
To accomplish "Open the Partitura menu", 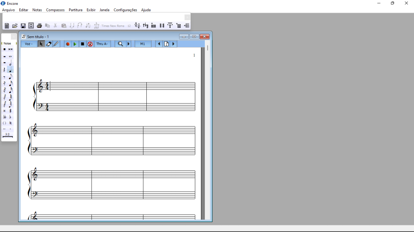I will (x=75, y=10).
